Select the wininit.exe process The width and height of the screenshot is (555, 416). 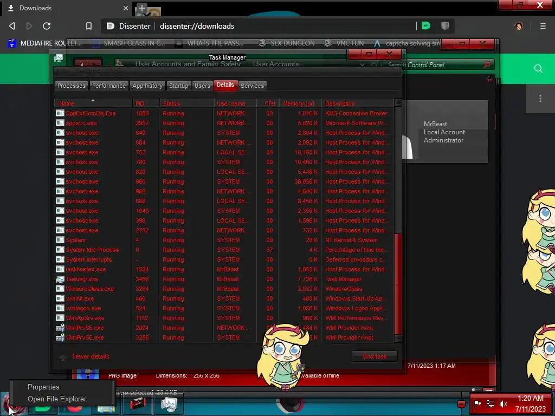click(x=224, y=298)
